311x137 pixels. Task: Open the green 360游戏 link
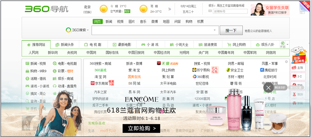[x=100, y=70]
